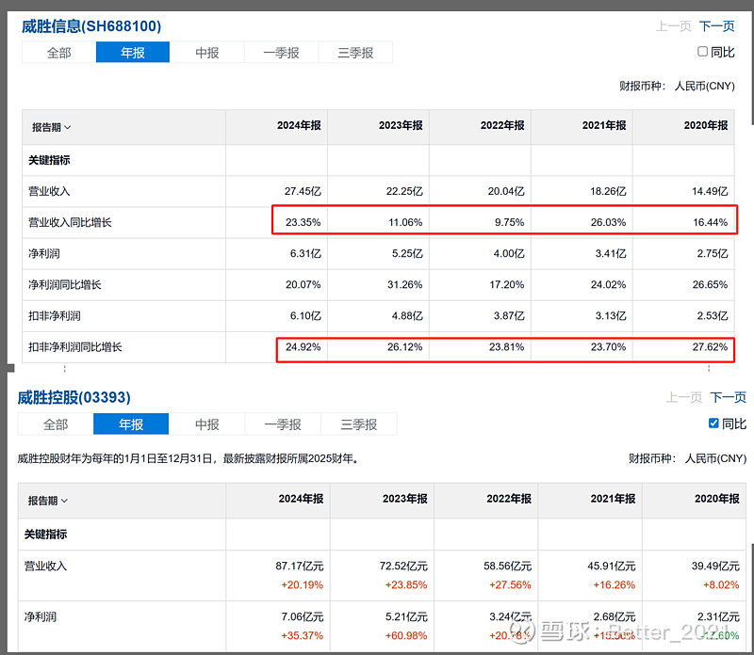754x655 pixels.
Task: Tick the 同比 checkbox for 威胜信息
Action: 702,52
